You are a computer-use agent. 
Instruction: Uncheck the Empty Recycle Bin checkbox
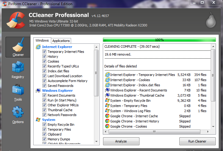click(44, 125)
